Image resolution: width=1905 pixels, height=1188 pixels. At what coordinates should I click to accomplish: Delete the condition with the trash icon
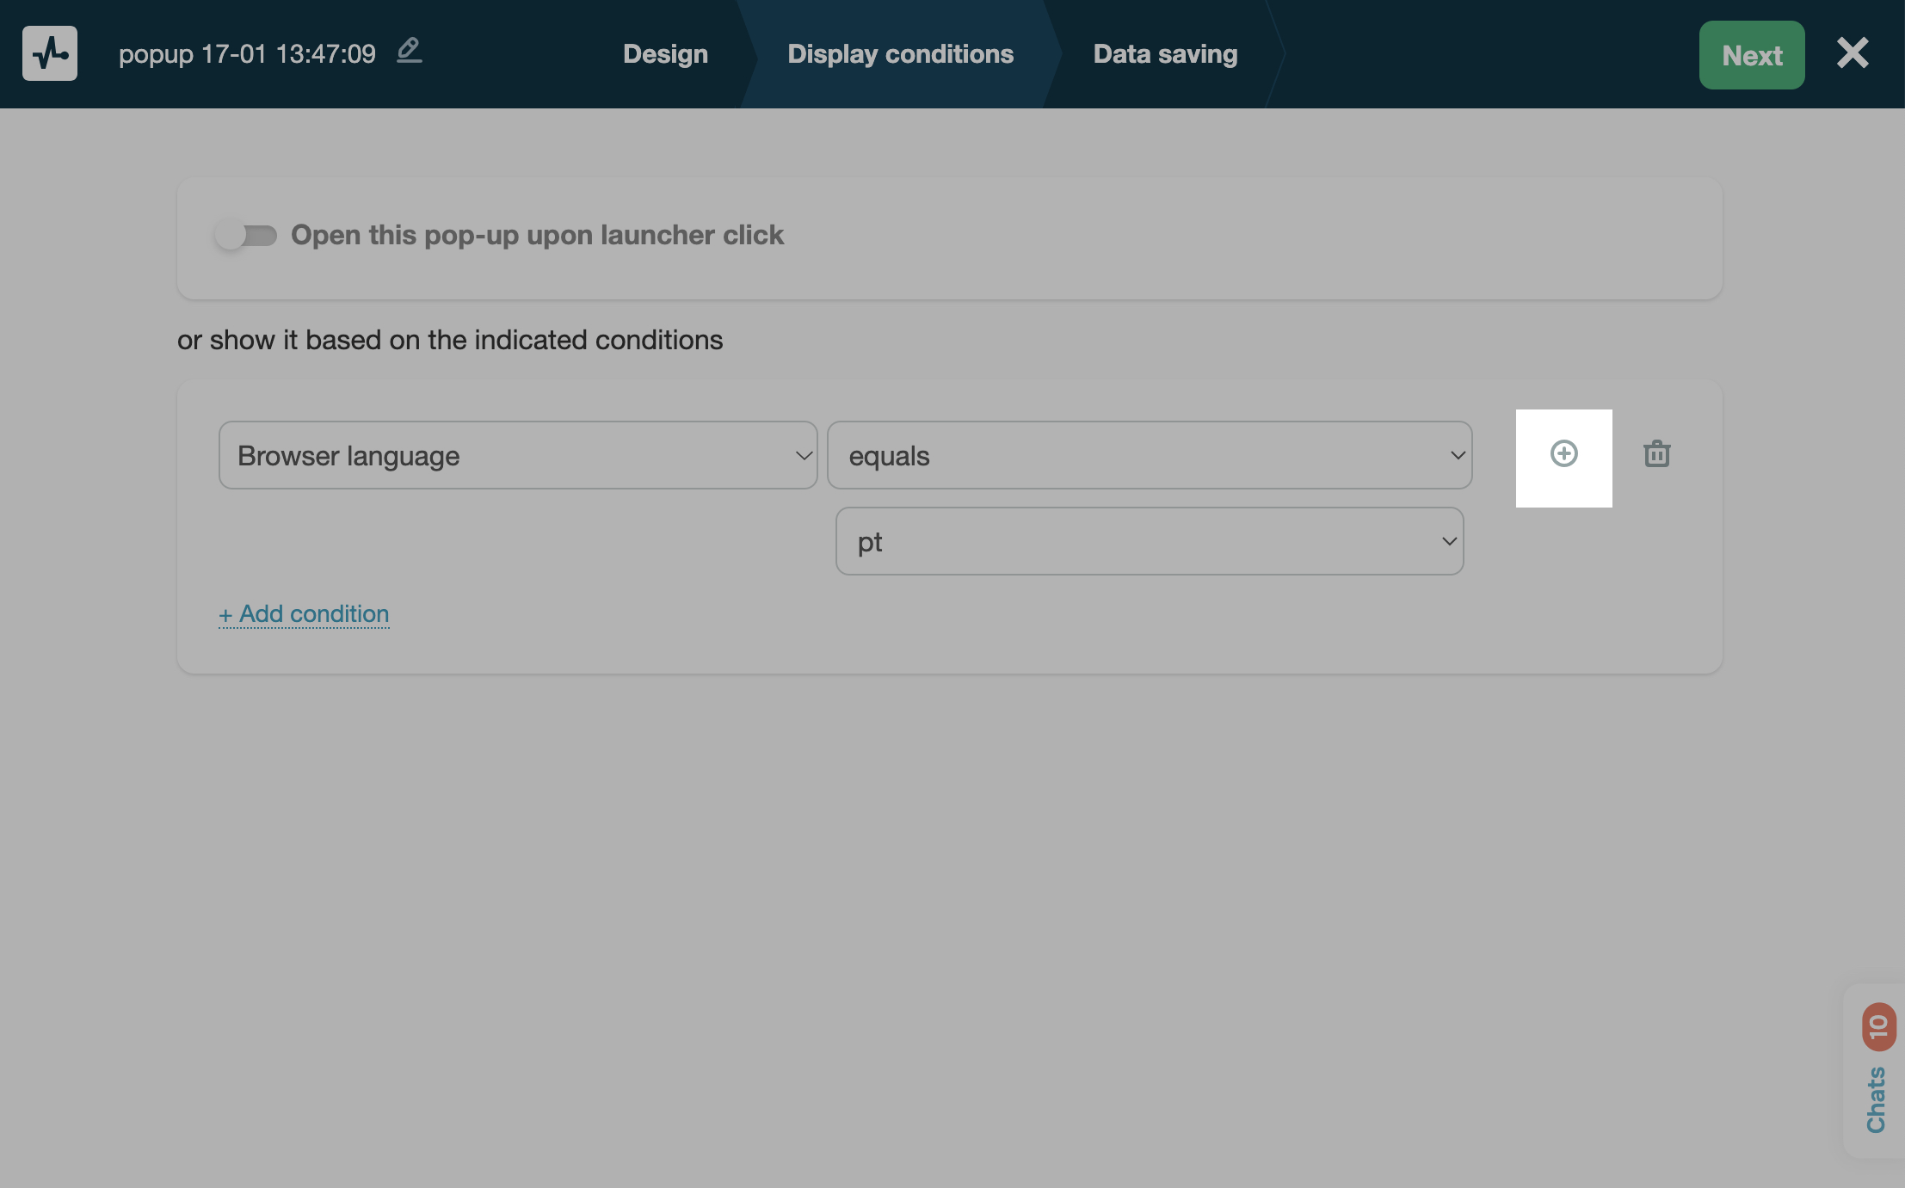click(1656, 454)
